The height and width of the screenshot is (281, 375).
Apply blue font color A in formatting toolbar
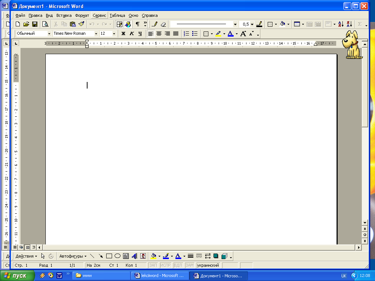(x=231, y=34)
